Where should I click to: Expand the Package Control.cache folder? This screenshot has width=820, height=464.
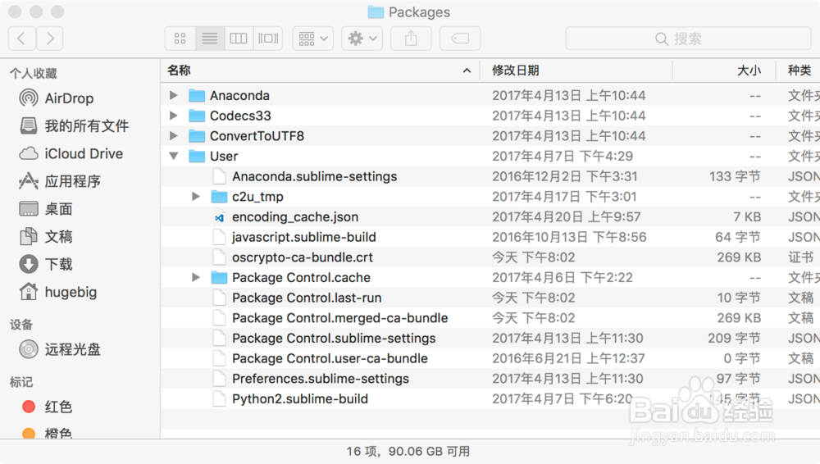click(195, 277)
